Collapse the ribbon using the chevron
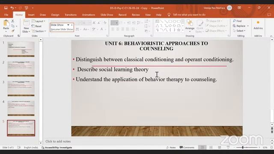The image size is (274, 154). 271,36
